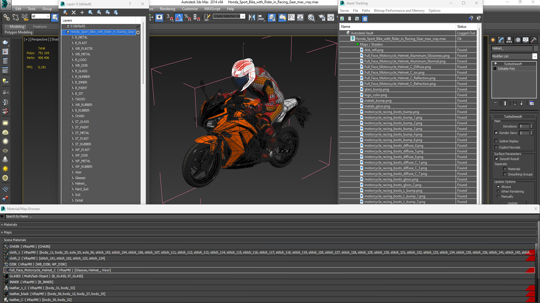Click the Align tool in main toolbar
This screenshot has width=540, height=303.
(261, 18)
